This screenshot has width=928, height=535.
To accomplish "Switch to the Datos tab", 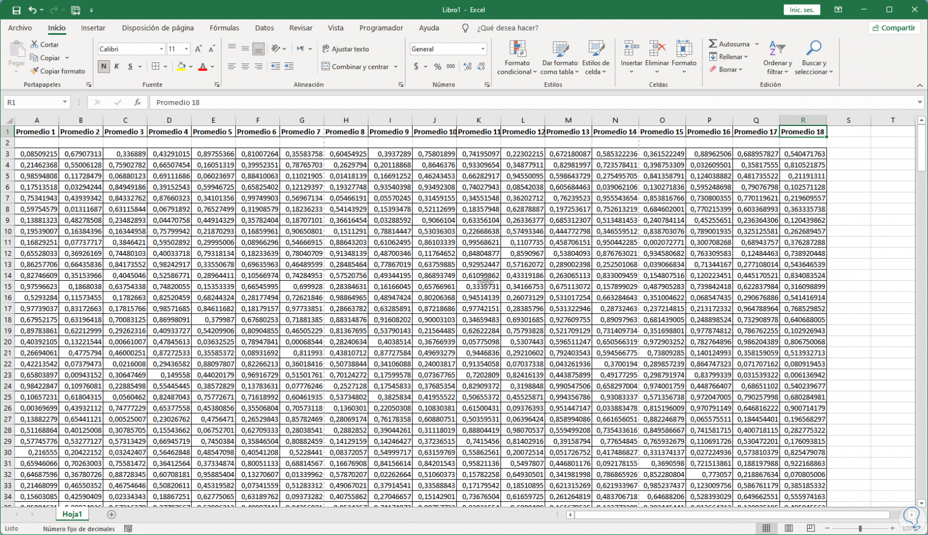I will coord(264,28).
